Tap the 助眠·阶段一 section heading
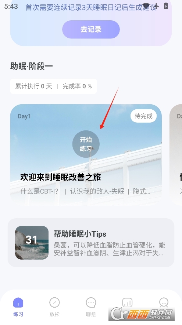 (31, 66)
